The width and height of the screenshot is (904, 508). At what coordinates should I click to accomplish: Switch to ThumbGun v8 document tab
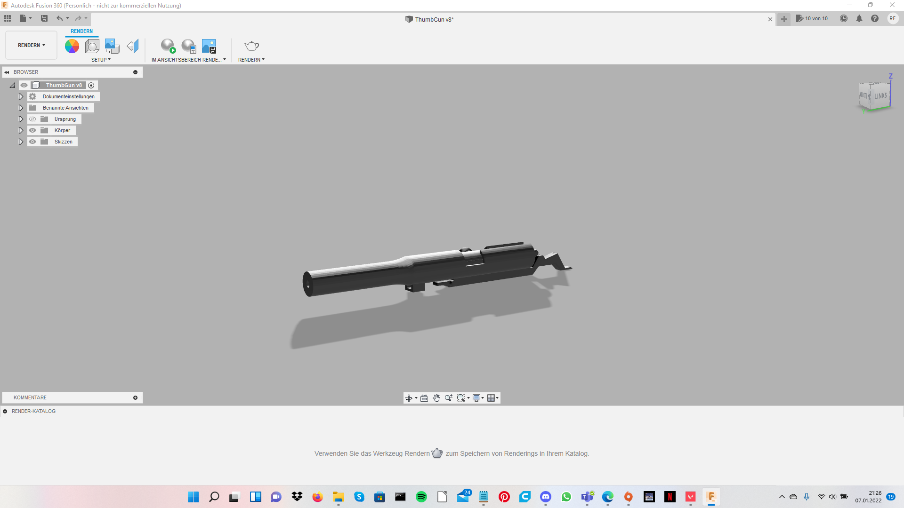(430, 19)
